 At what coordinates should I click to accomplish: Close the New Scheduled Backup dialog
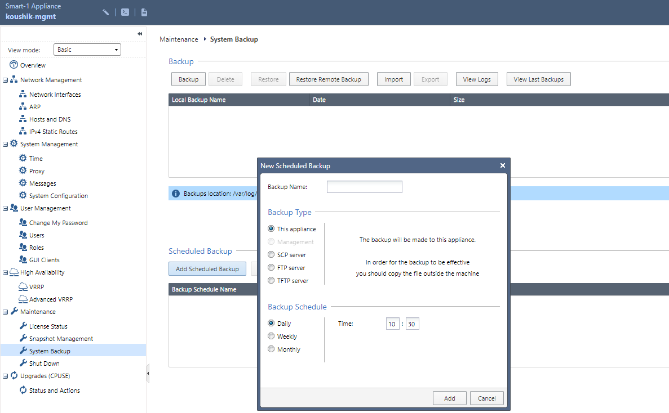coord(502,166)
